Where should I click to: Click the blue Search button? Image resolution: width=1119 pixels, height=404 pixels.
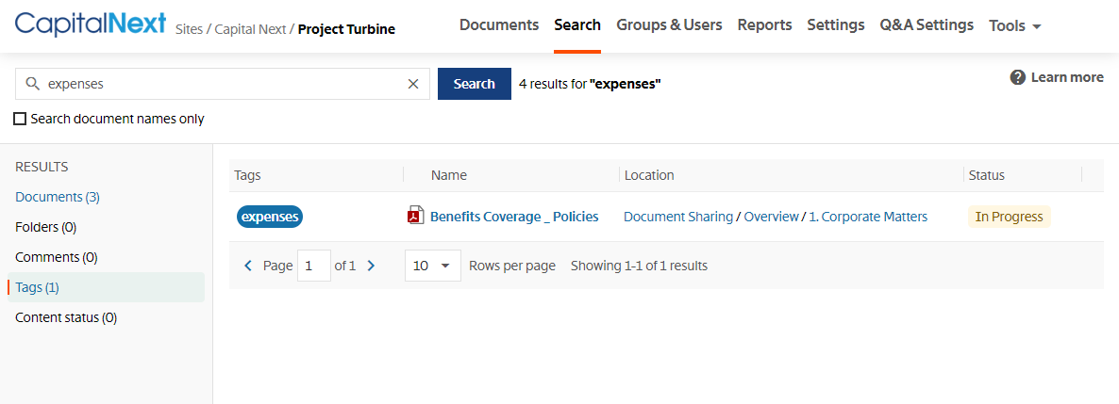pyautogui.click(x=474, y=84)
